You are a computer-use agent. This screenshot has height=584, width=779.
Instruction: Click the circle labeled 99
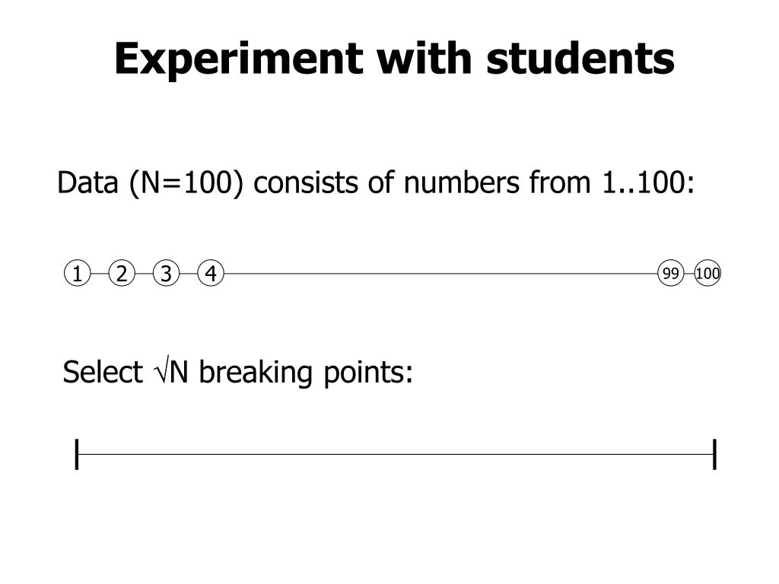click(671, 273)
